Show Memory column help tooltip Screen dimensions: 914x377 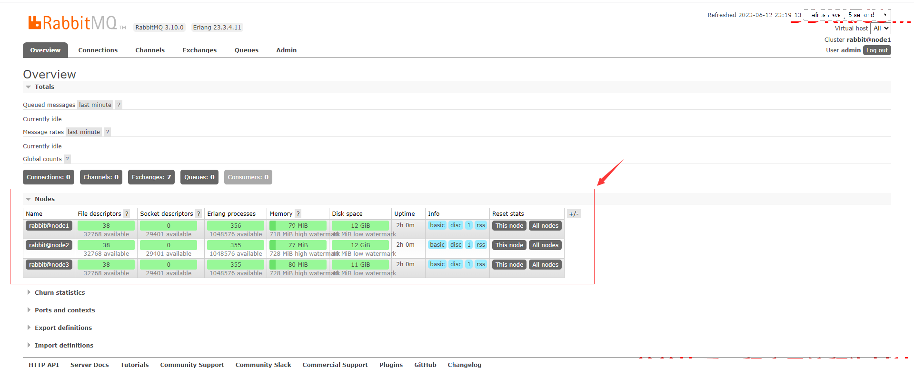pyautogui.click(x=298, y=214)
